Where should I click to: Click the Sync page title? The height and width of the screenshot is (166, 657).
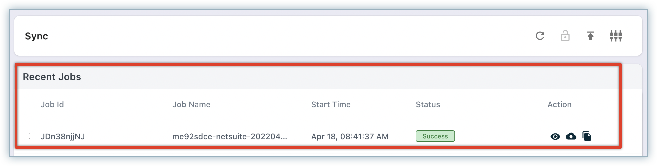tap(36, 36)
